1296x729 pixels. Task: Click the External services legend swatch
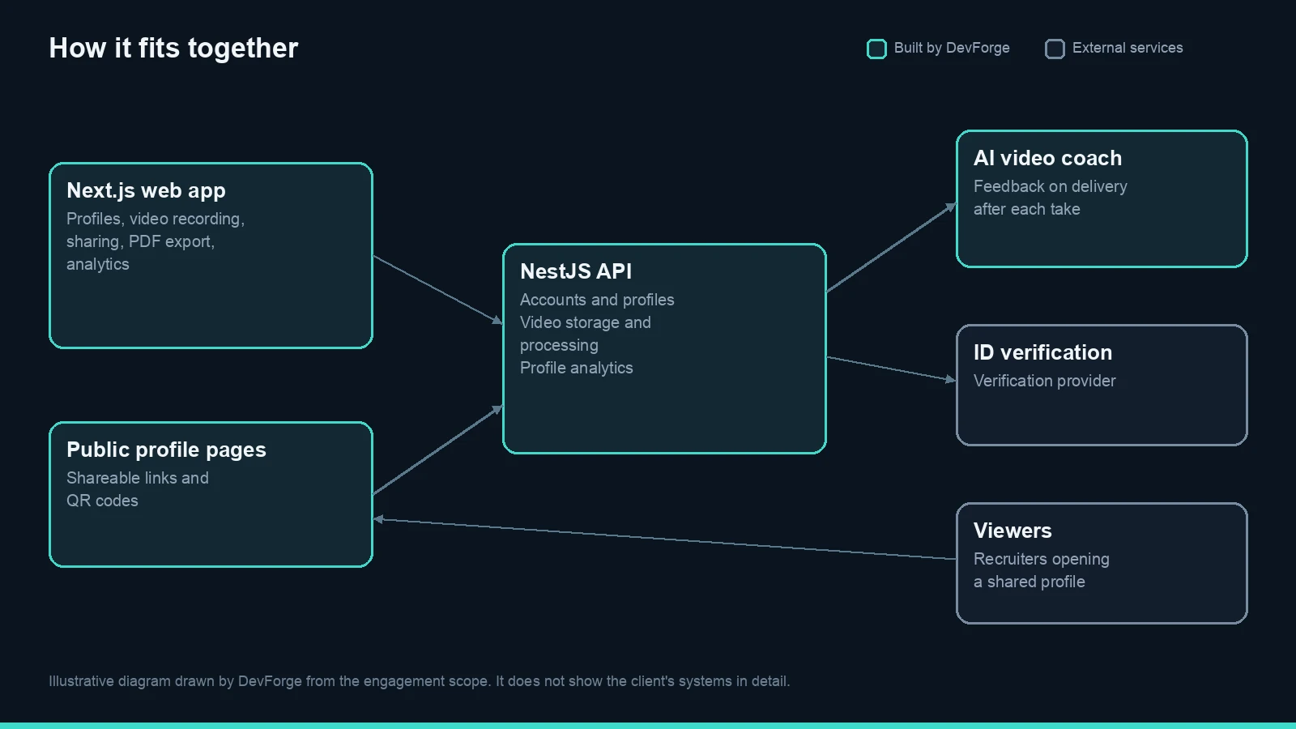[1055, 49]
